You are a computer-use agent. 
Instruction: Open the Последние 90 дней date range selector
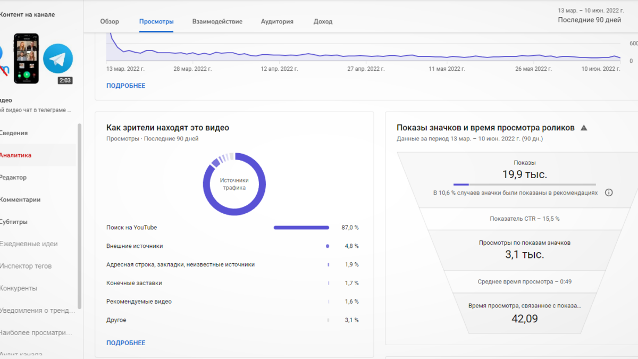pos(589,20)
